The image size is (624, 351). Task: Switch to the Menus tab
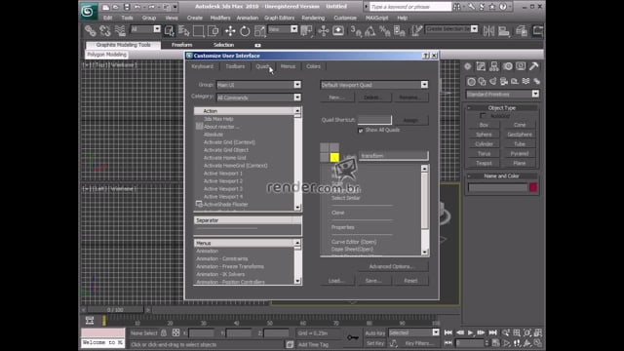click(288, 66)
